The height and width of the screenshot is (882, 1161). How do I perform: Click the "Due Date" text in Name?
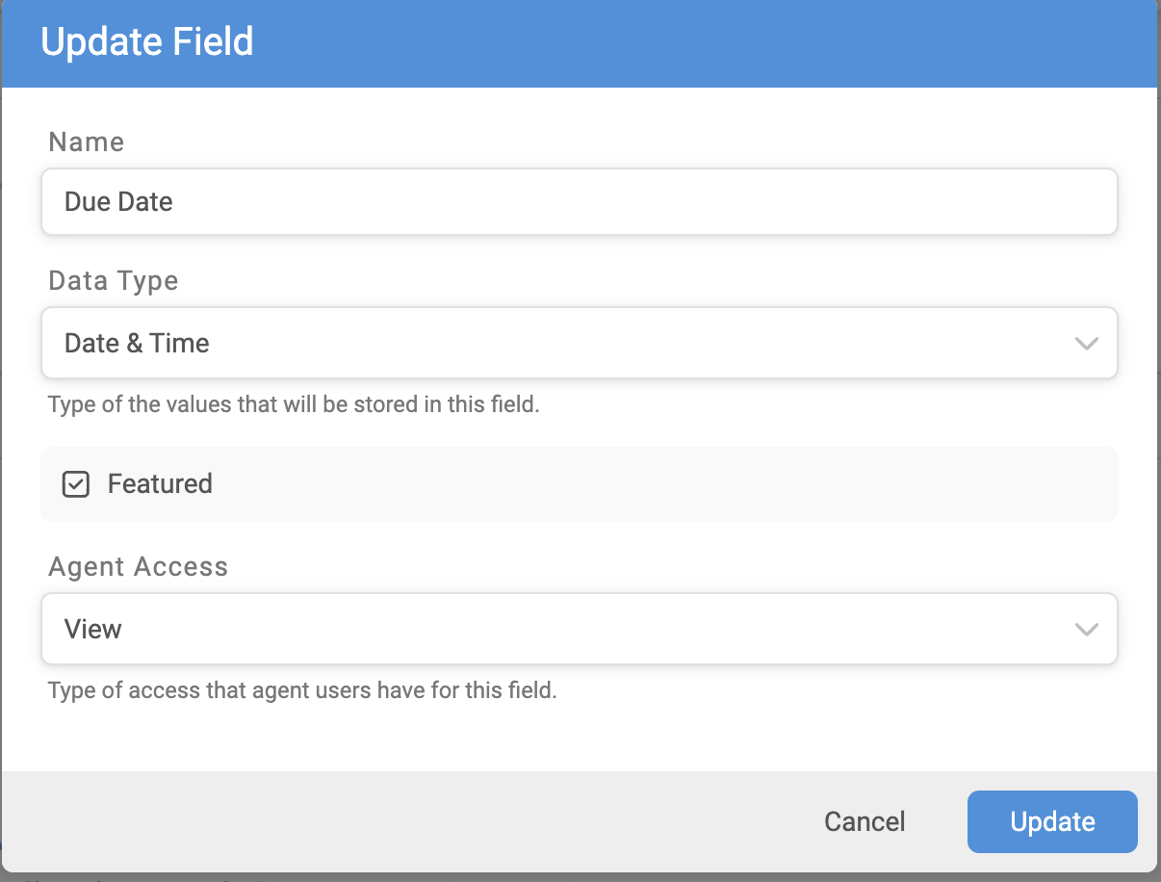118,202
